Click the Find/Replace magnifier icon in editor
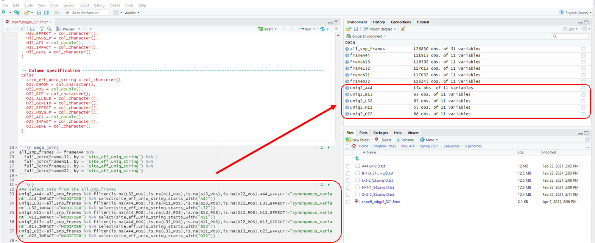The height and width of the screenshot is (243, 595). pyautogui.click(x=49, y=29)
